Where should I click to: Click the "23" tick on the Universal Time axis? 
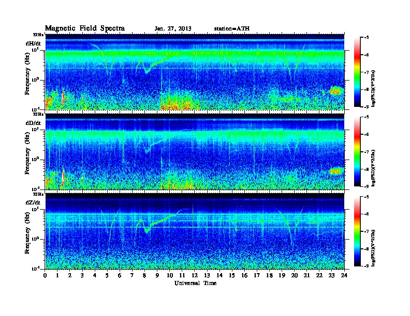pyautogui.click(x=332, y=275)
